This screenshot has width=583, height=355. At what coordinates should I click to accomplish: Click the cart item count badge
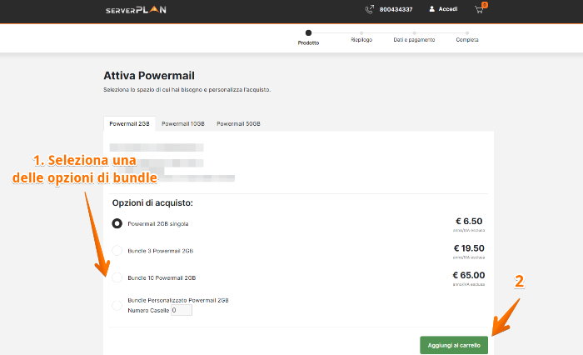click(484, 5)
